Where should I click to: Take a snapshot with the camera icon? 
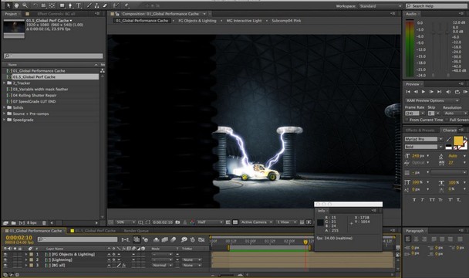pos(177,222)
